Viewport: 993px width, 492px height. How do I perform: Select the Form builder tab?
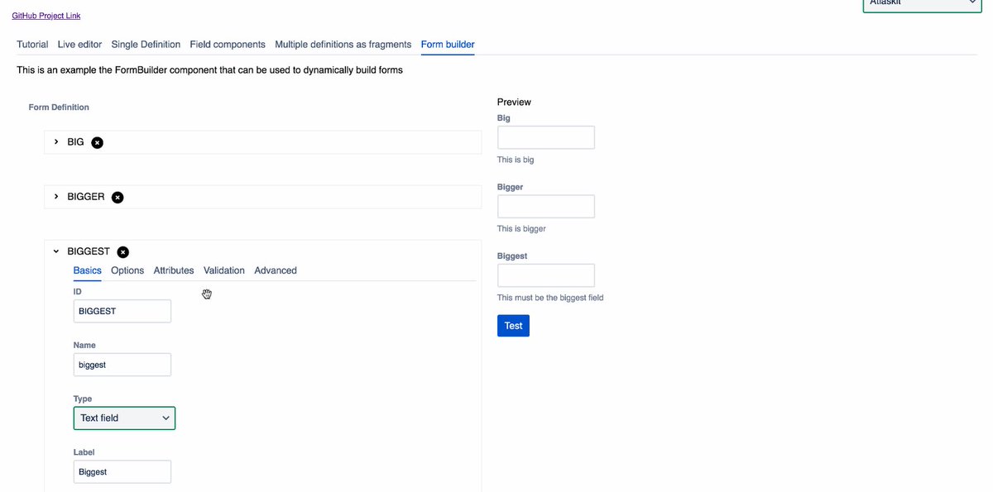click(x=448, y=45)
